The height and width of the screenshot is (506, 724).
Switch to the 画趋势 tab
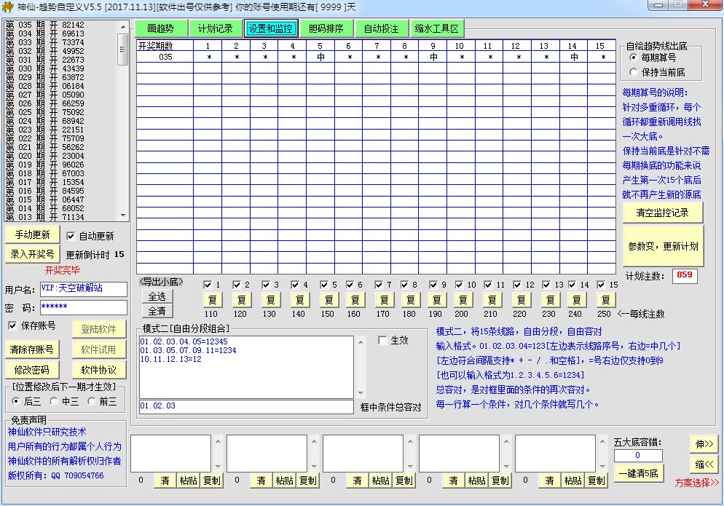click(x=160, y=29)
